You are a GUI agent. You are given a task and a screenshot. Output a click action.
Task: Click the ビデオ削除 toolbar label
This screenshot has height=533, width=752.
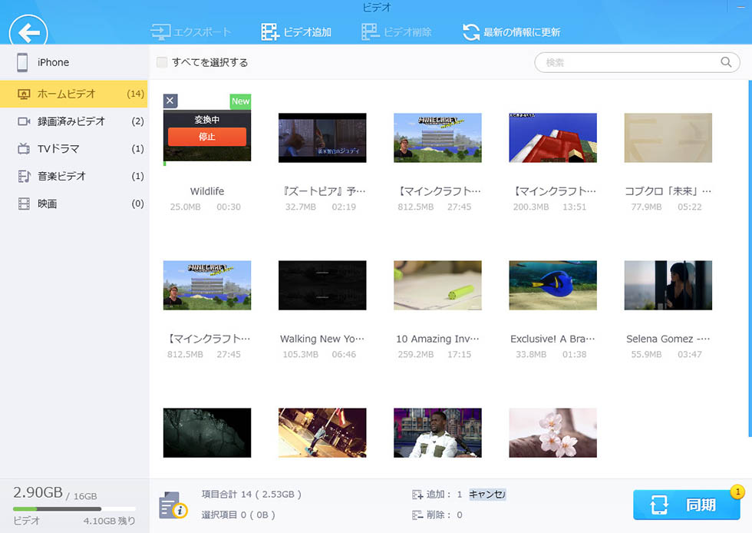pyautogui.click(x=407, y=32)
